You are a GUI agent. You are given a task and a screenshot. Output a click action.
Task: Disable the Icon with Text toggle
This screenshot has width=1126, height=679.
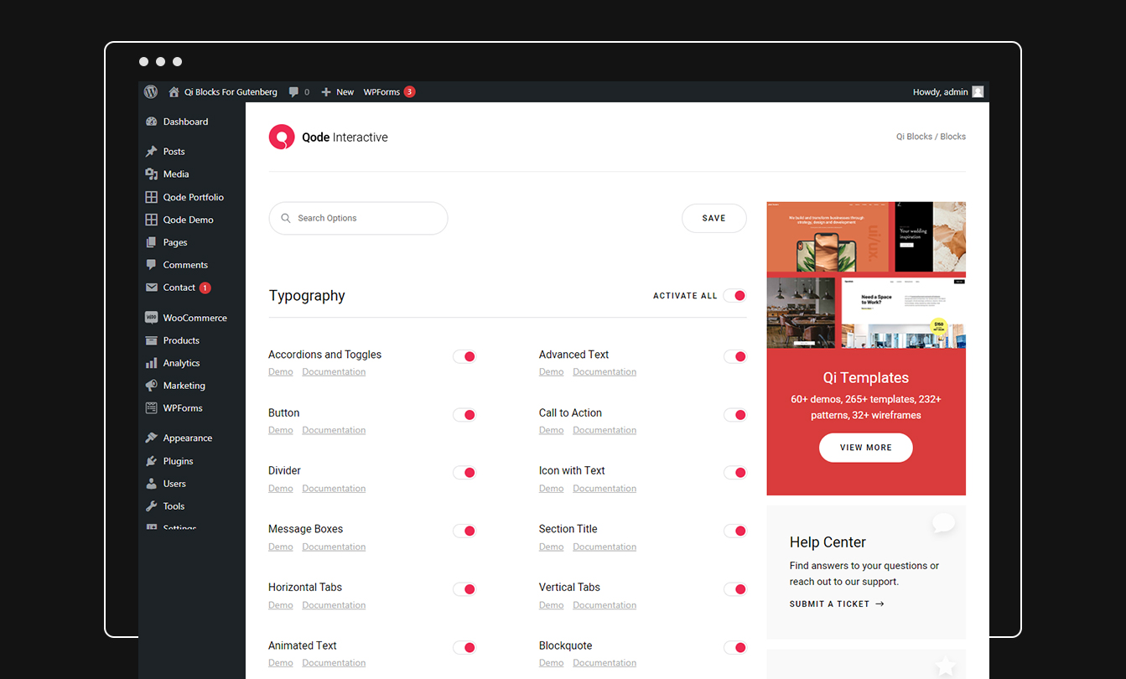(x=734, y=473)
